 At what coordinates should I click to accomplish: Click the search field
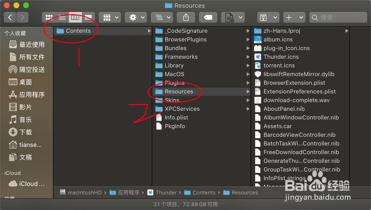tap(338, 17)
